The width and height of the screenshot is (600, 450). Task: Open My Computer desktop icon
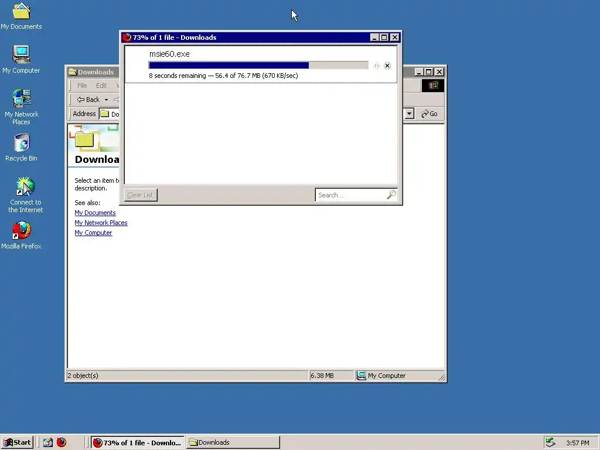(21, 59)
